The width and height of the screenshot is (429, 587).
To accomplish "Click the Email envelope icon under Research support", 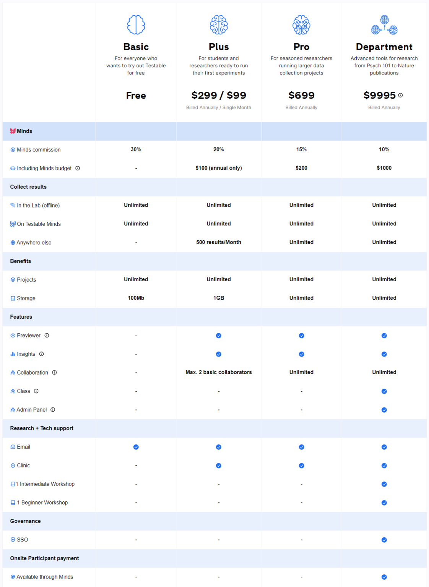I will coord(12,446).
